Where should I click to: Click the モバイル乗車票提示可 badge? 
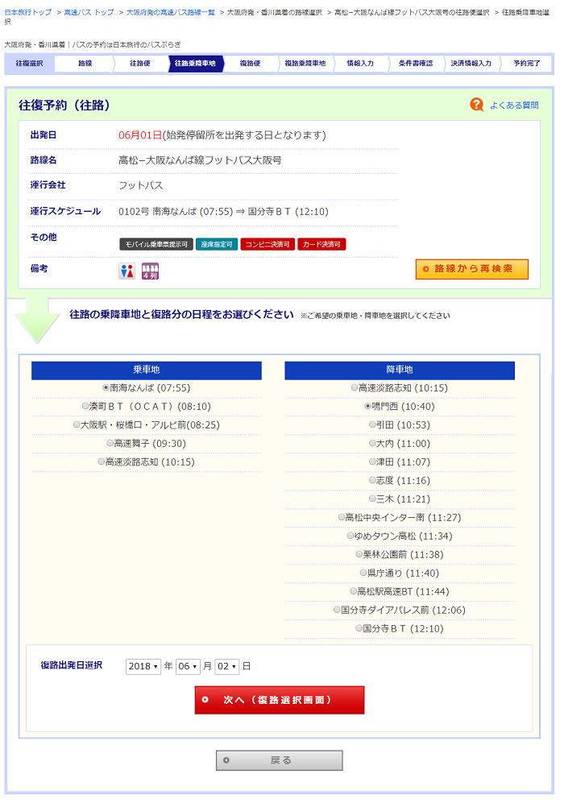pos(156,244)
